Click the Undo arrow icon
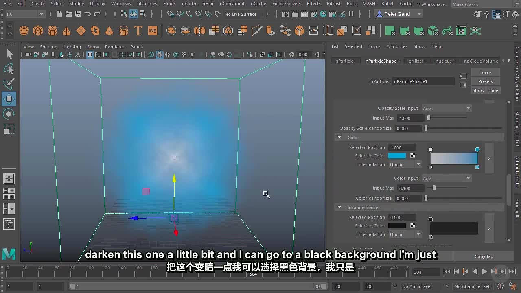The height and width of the screenshot is (293, 521). (x=88, y=14)
